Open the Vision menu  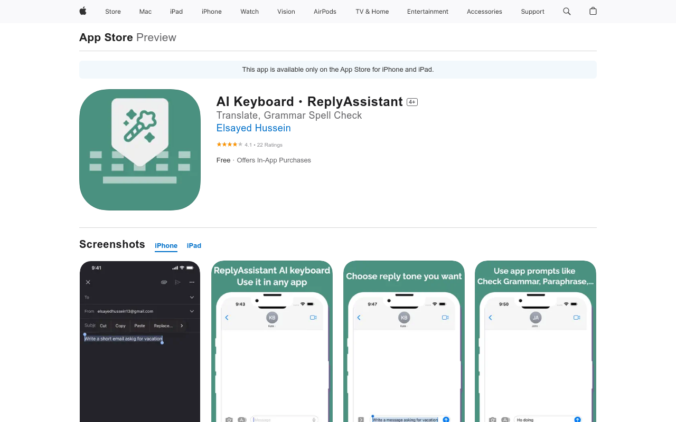(x=286, y=12)
